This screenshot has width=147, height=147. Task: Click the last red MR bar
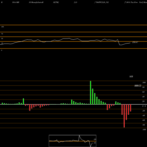[131, 108]
